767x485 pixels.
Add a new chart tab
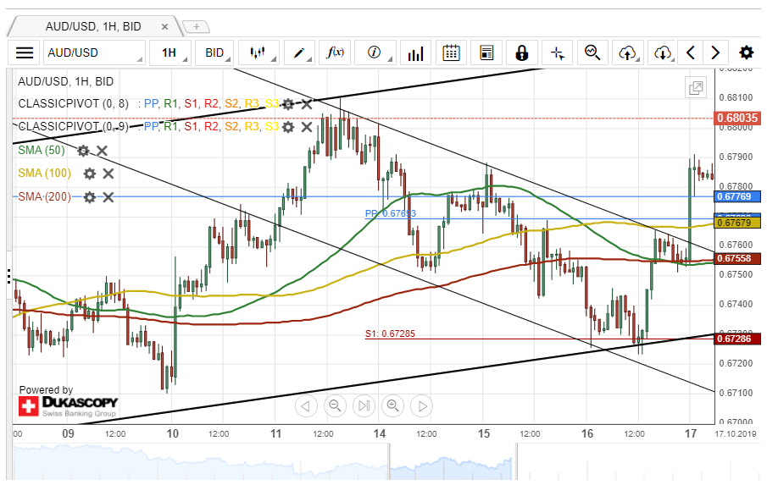click(196, 26)
